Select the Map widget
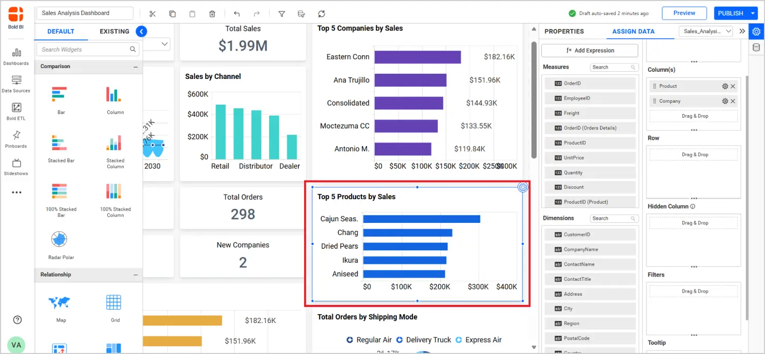Screen dimensions: 765x354 click(61, 309)
